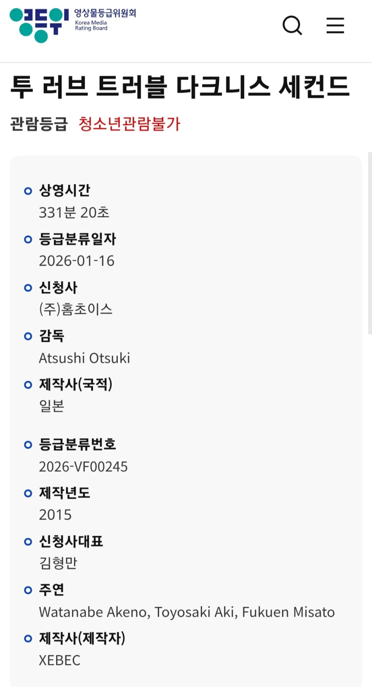Click the bullet icon beside 제작사(제작자)
Viewport: 372px width, 687px height.
click(x=28, y=638)
